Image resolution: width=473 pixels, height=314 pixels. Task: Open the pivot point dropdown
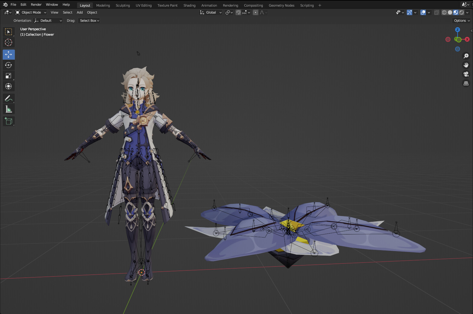(229, 12)
